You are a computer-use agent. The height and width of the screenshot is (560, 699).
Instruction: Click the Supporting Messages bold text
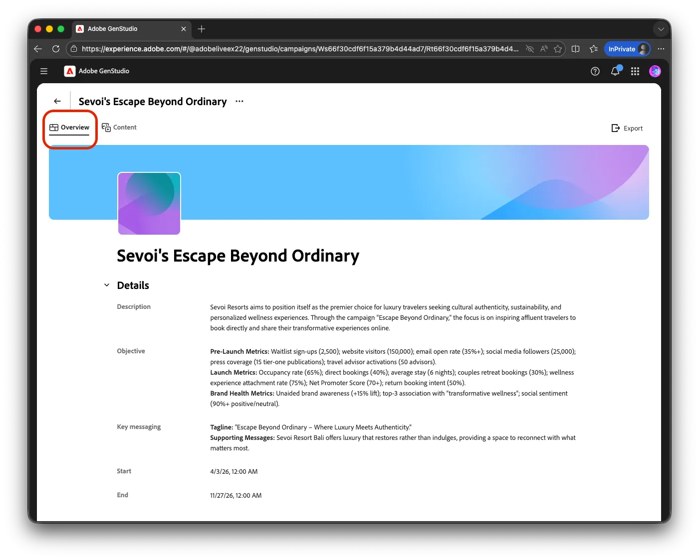tap(242, 438)
